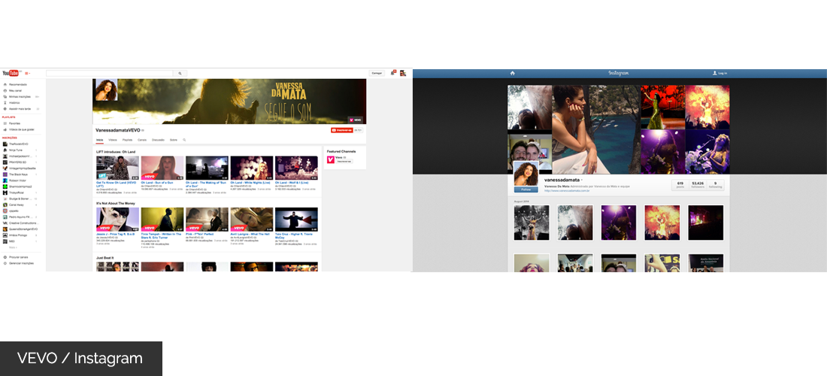Click the channel search magnifier icon
The image size is (827, 376).
pyautogui.click(x=184, y=140)
